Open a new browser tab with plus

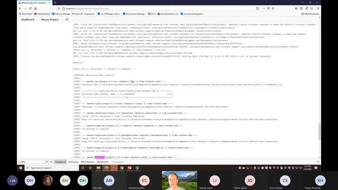point(55,3)
